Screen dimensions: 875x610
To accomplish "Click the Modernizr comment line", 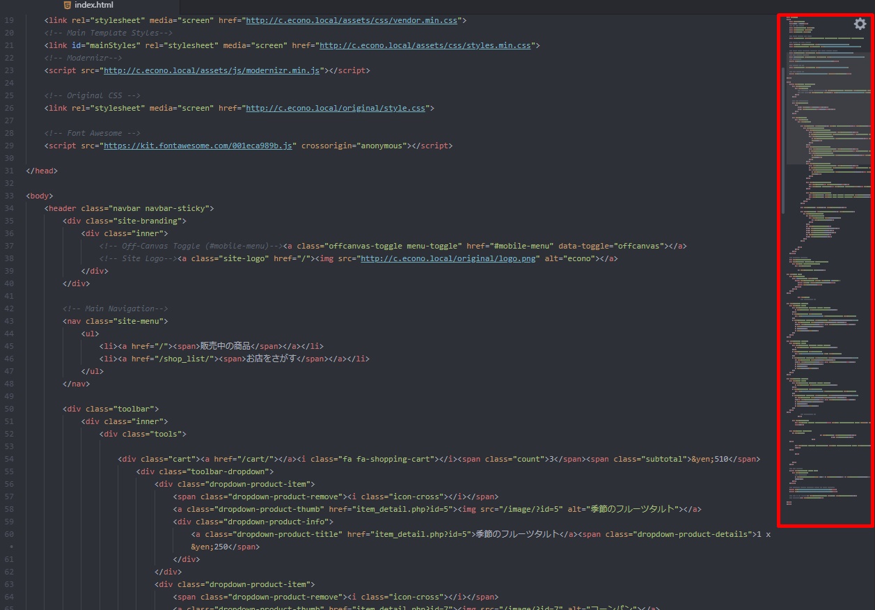I will pos(83,58).
